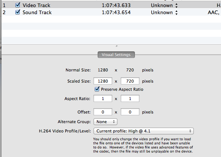Click duration 1:07:43.654 cell
Viewport: 221px width, 157px height.
(x=116, y=12)
